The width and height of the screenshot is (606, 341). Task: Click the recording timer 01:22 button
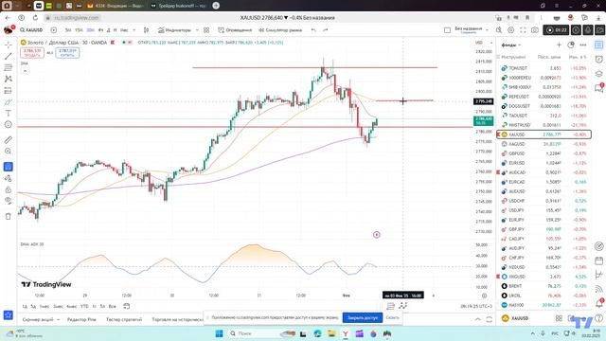[556, 29]
